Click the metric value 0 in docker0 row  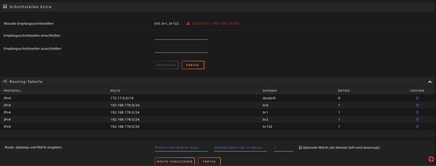pyautogui.click(x=339, y=98)
